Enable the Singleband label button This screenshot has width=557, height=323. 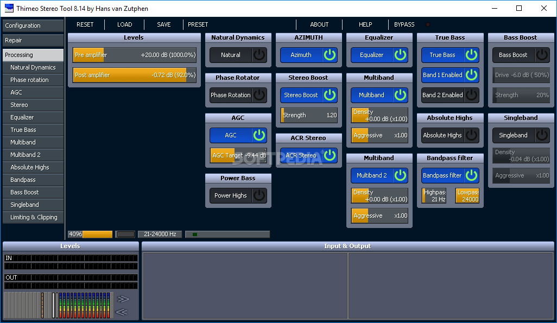(x=514, y=135)
